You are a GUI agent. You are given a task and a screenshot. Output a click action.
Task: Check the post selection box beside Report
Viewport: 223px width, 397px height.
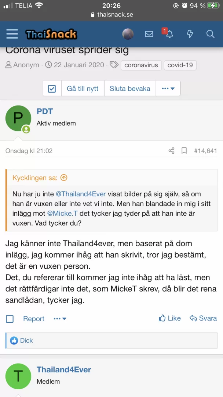pos(10,319)
